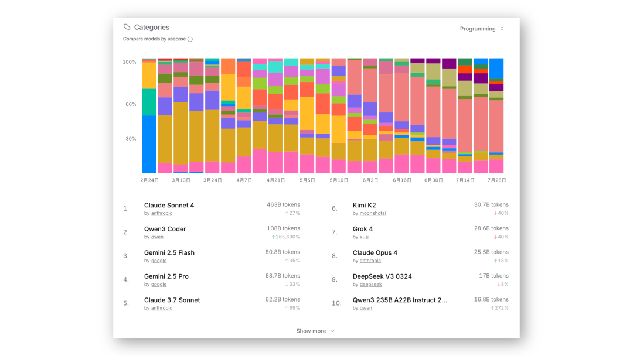The height and width of the screenshot is (356, 633).
Task: Open the Gemini 2.5 Pro model
Action: [166, 276]
